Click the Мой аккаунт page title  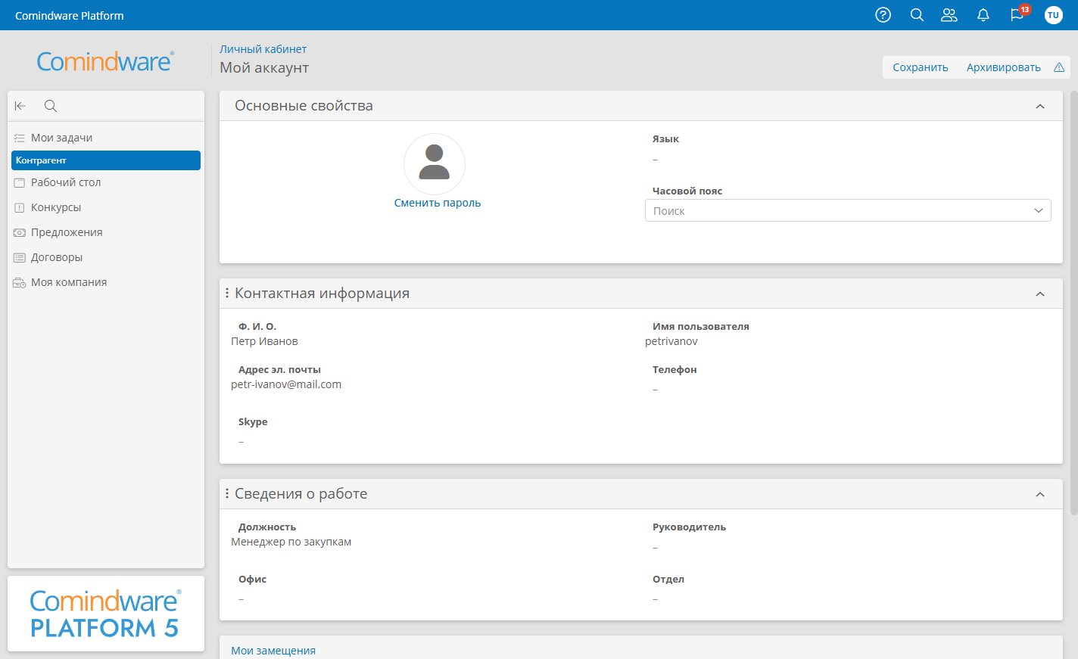tap(264, 67)
